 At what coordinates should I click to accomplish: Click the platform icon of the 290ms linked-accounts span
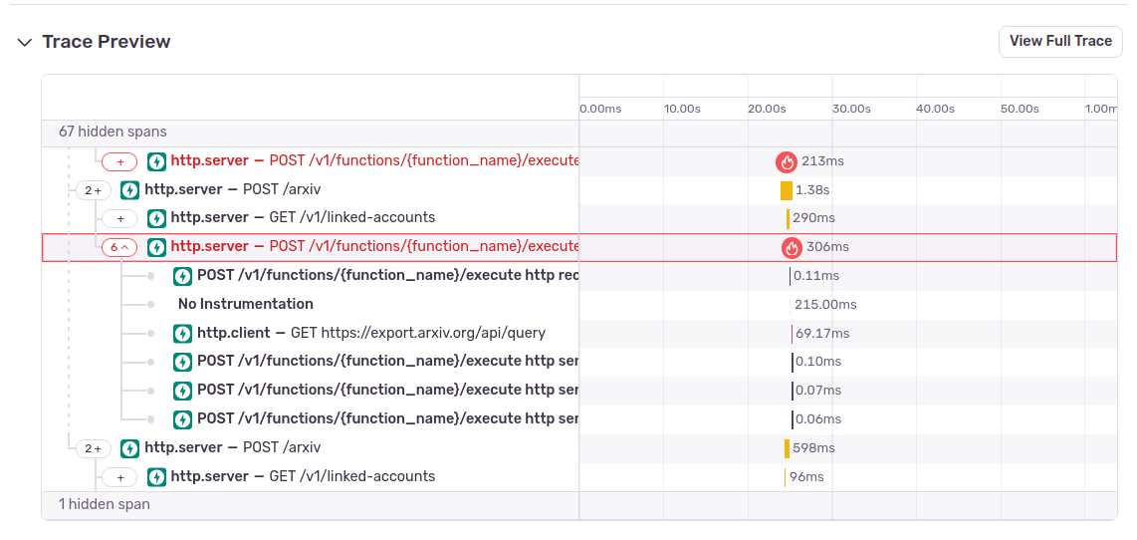click(x=156, y=218)
